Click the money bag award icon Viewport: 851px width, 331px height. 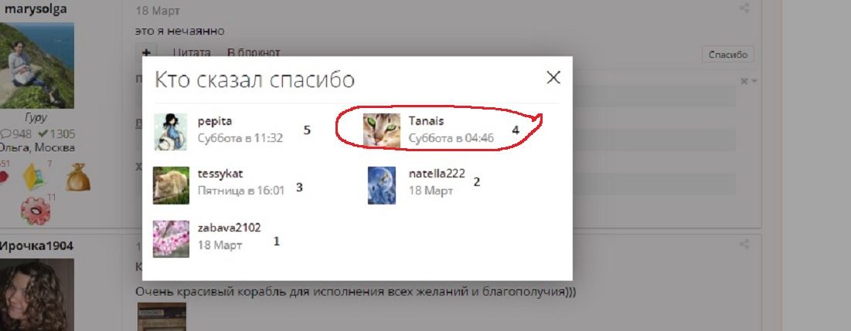78,177
